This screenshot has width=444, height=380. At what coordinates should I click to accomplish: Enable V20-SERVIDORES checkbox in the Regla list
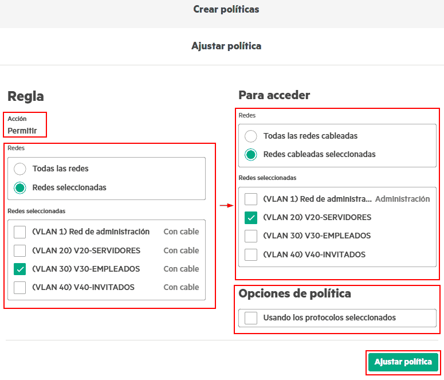[20, 250]
